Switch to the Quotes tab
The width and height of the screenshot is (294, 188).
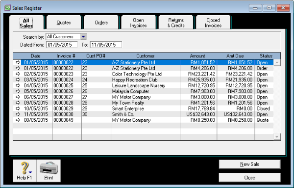click(x=64, y=23)
